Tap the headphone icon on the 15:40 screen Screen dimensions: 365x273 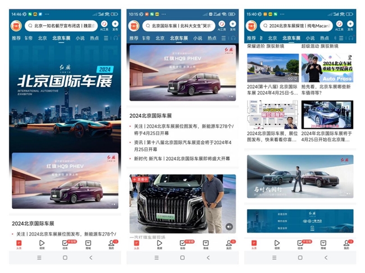351,38
